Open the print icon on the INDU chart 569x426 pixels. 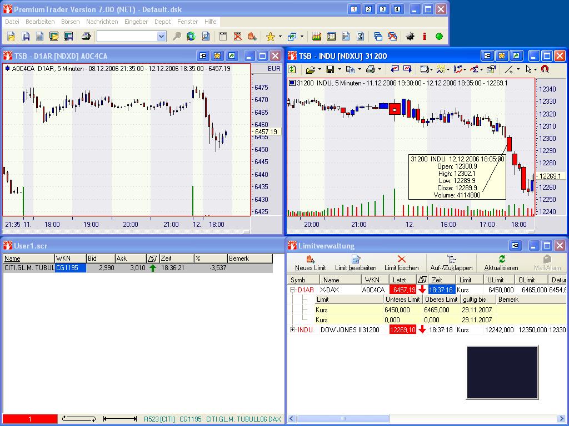[371, 69]
